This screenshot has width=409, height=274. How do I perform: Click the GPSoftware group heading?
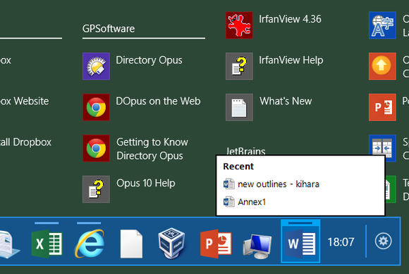tap(109, 29)
